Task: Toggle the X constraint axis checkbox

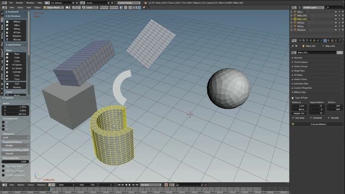Action: click(x=3, y=122)
